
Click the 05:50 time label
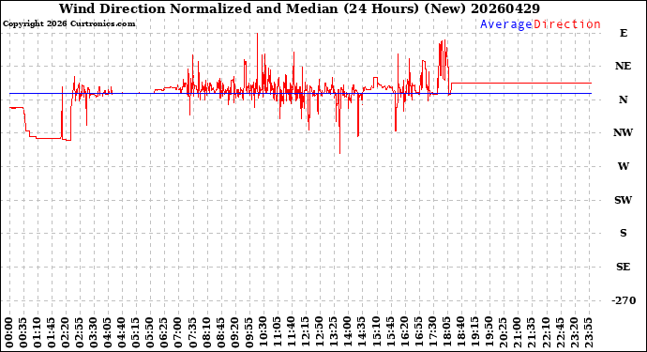(150, 333)
